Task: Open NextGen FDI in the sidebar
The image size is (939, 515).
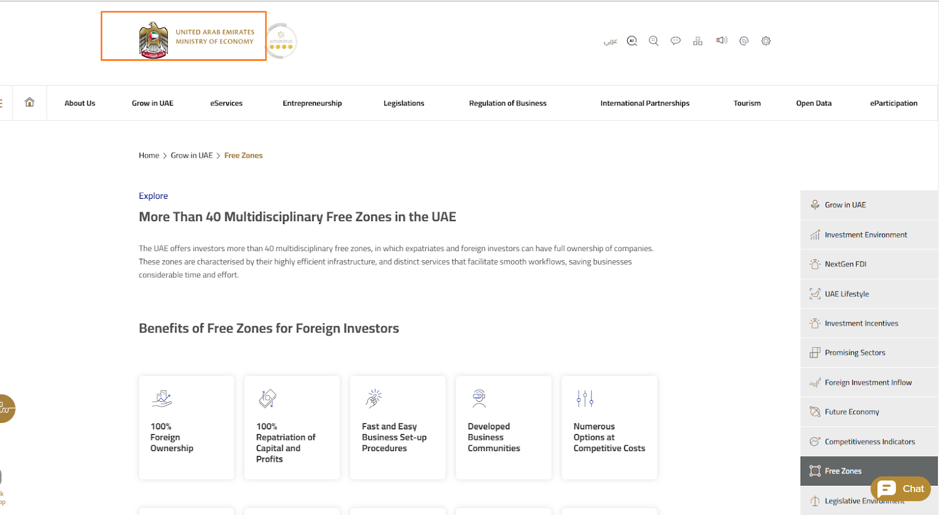Action: tap(869, 264)
